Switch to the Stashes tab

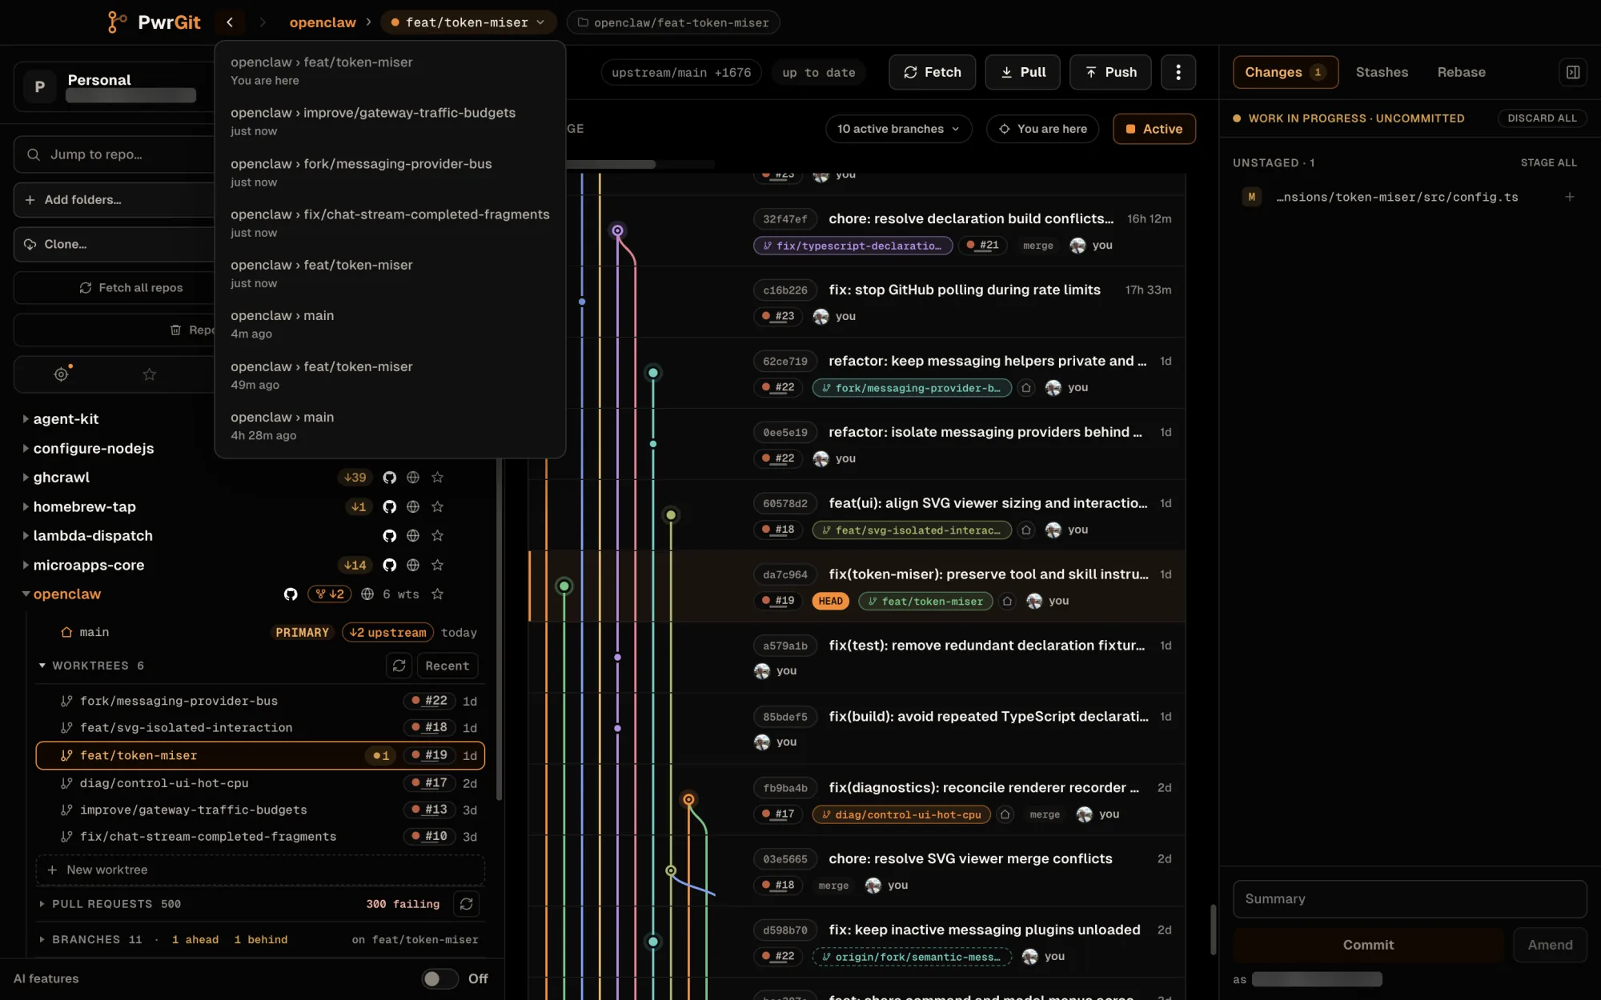1382,72
